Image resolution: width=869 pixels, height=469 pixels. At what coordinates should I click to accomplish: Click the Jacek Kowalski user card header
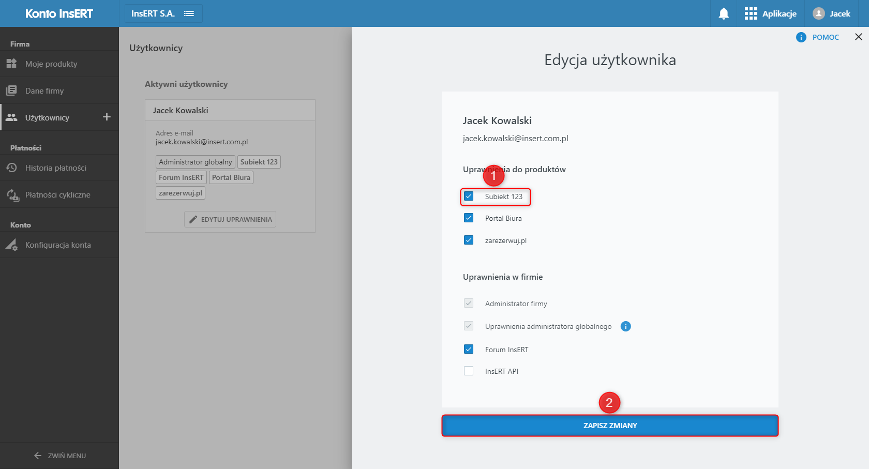point(230,110)
